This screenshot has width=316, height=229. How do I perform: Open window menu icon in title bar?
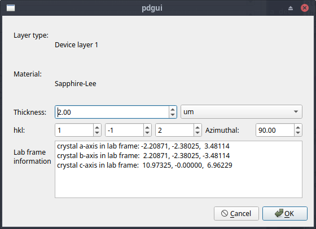tap(11, 8)
